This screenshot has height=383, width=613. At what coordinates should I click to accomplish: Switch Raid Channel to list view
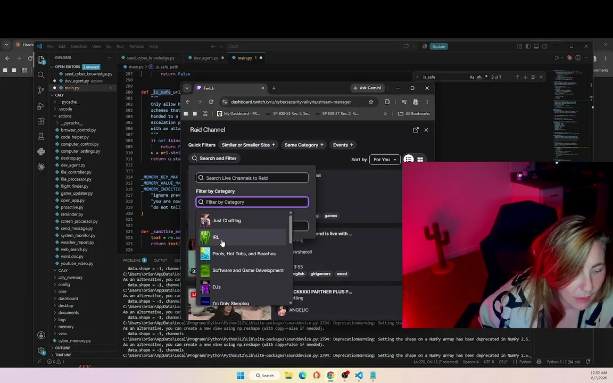(409, 160)
